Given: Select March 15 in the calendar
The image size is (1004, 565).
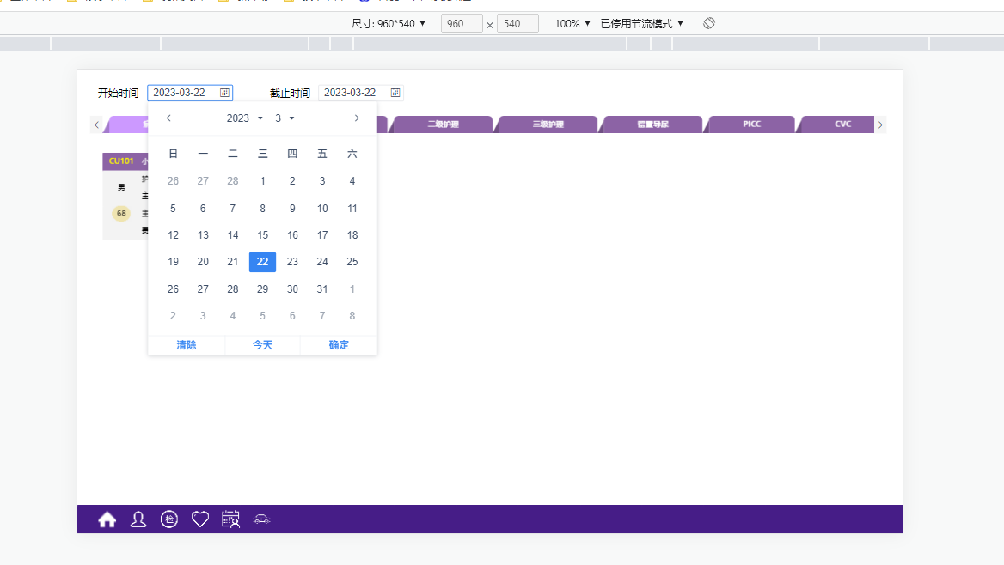Looking at the screenshot, I should tap(262, 234).
